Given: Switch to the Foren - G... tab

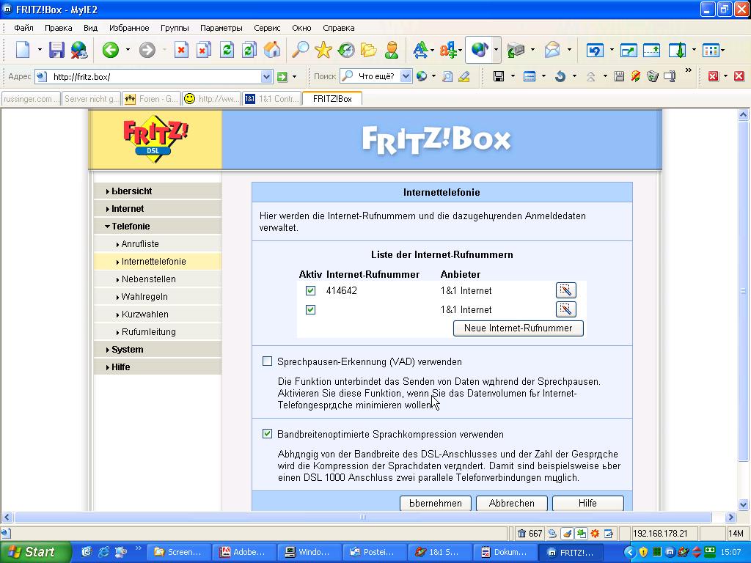Looking at the screenshot, I should tap(151, 99).
